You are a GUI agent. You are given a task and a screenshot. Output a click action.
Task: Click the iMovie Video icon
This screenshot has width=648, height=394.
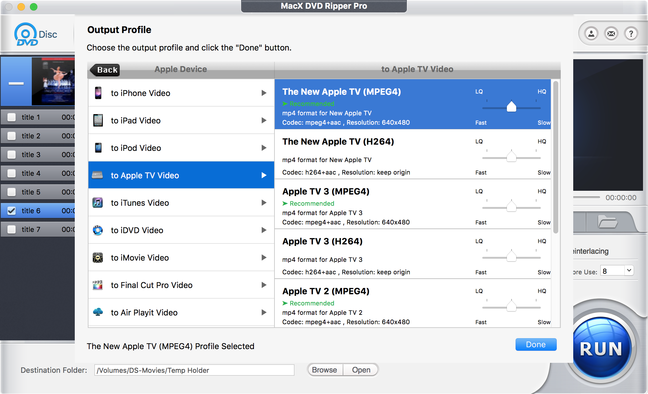pyautogui.click(x=98, y=257)
